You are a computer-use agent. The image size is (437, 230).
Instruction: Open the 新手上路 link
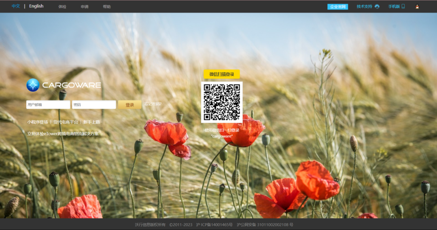point(92,122)
